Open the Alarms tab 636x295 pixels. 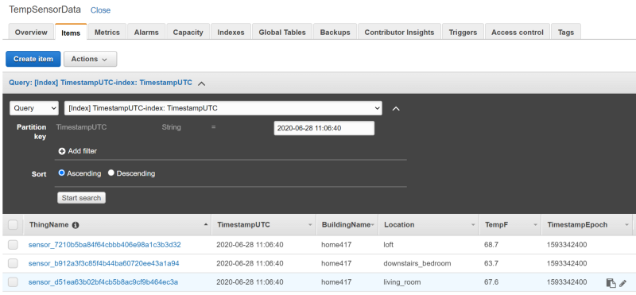(x=146, y=33)
